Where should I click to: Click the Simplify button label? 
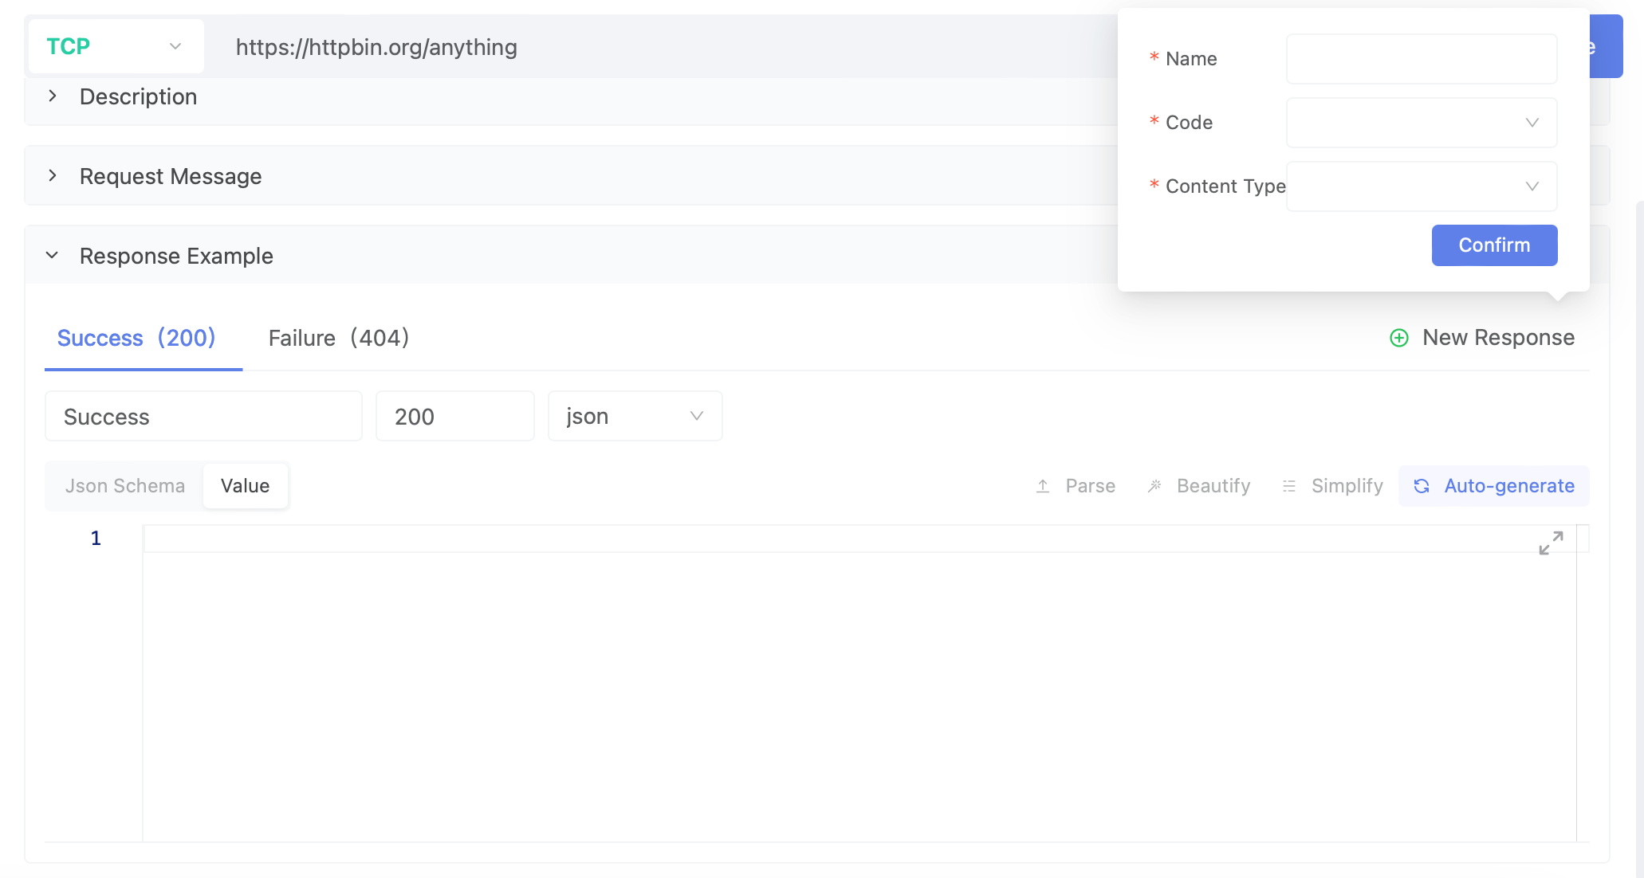[1347, 486]
